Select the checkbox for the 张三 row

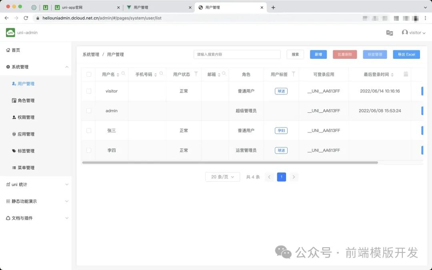(89, 130)
